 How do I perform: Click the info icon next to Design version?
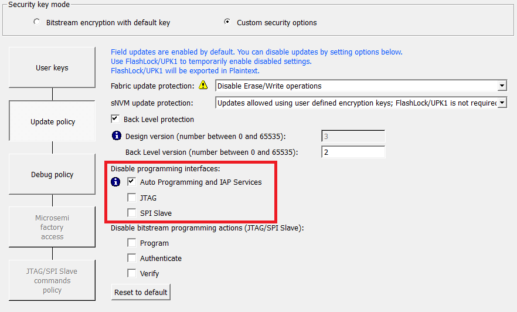point(116,137)
